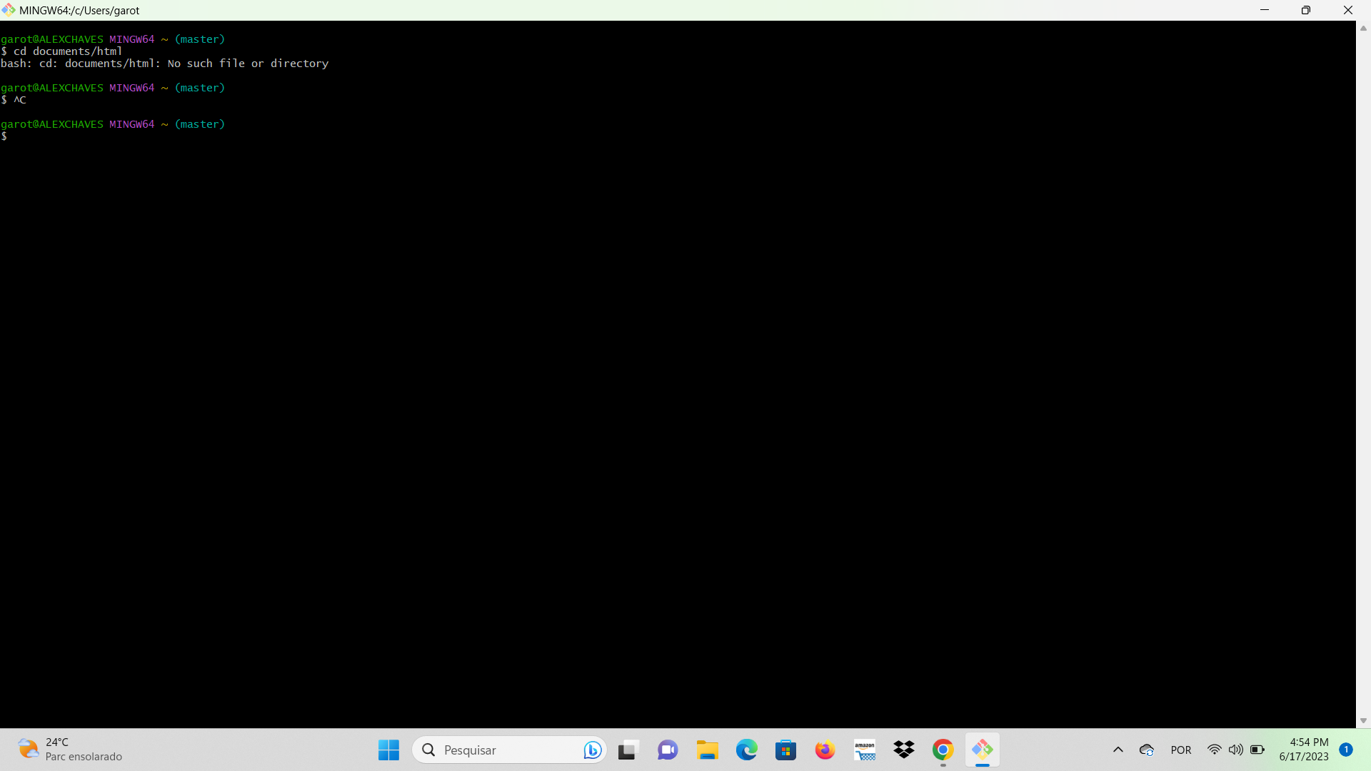Viewport: 1371px width, 771px height.
Task: Click the 'No such file or directory' error text
Action: coord(248,64)
